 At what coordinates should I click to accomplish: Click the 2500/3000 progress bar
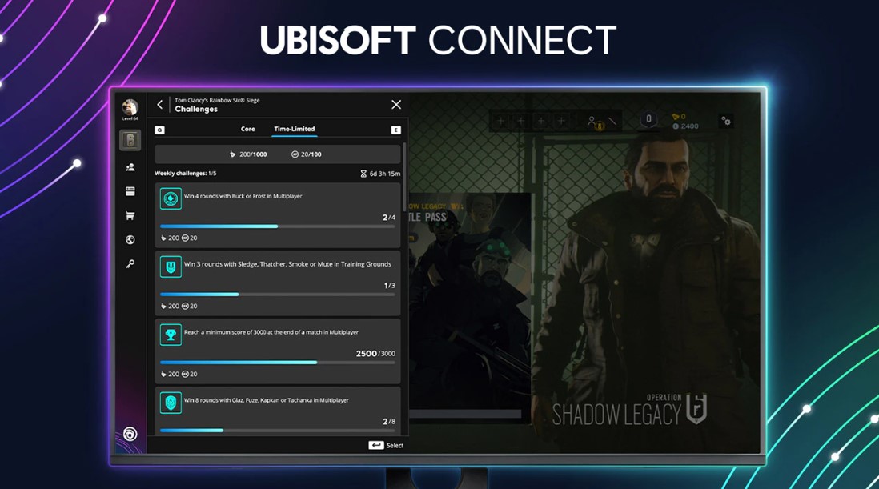click(x=278, y=363)
